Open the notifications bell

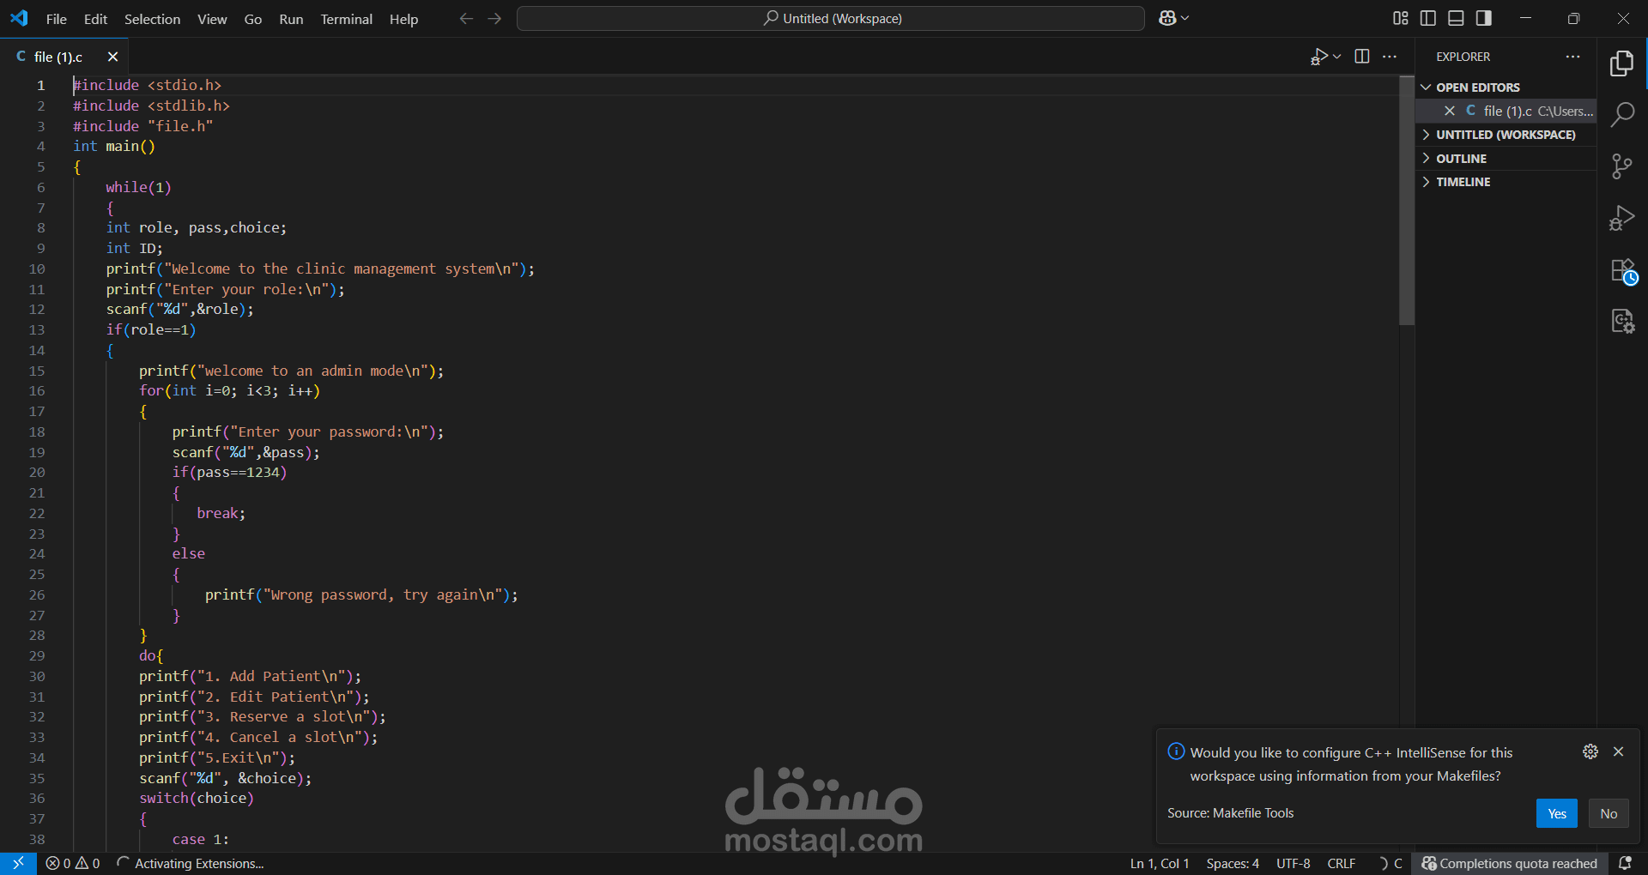[x=1625, y=864]
